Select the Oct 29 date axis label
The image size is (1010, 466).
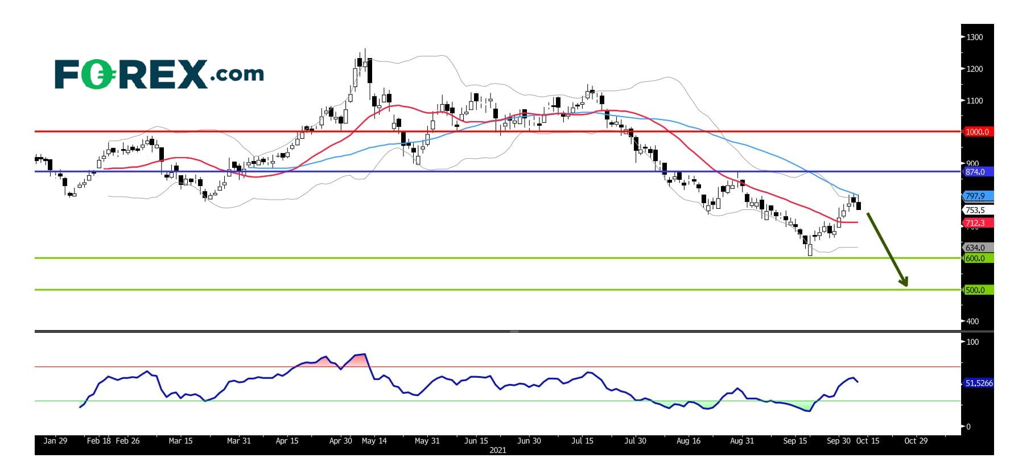pos(916,440)
